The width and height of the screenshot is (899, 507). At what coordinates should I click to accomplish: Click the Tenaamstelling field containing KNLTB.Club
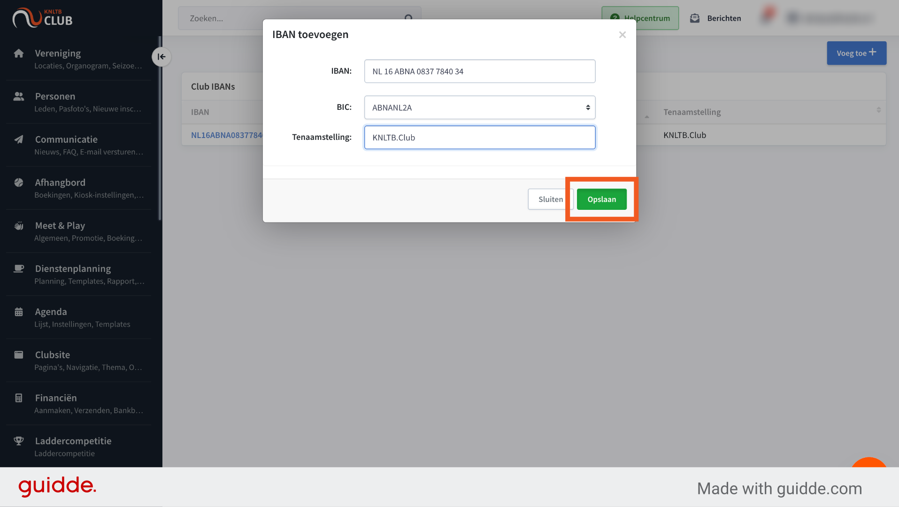(479, 138)
